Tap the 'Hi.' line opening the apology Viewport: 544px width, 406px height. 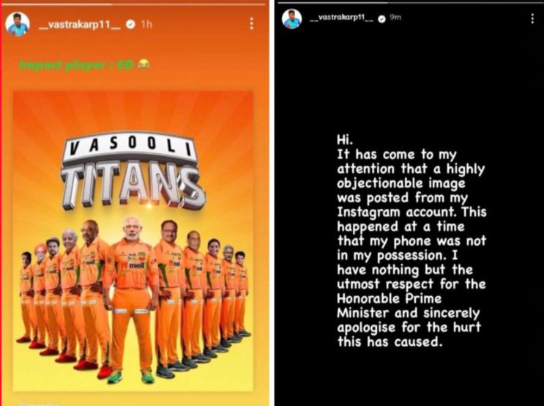[345, 140]
